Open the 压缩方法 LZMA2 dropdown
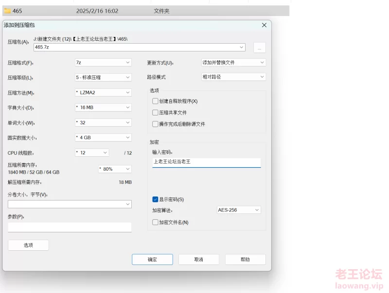 [103, 93]
